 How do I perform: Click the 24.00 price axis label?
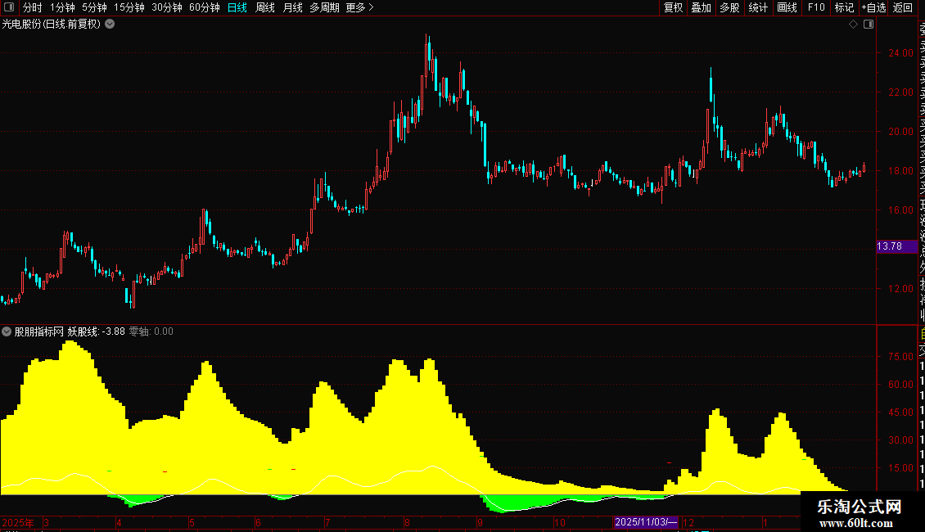(900, 53)
